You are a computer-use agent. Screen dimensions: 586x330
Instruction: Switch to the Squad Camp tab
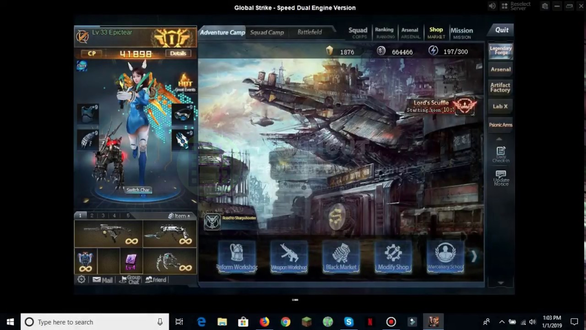click(x=267, y=33)
